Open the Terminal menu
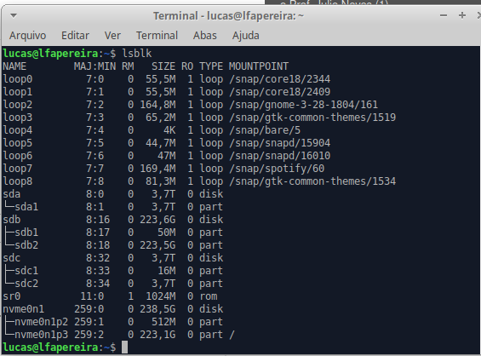This screenshot has width=481, height=356. [157, 36]
